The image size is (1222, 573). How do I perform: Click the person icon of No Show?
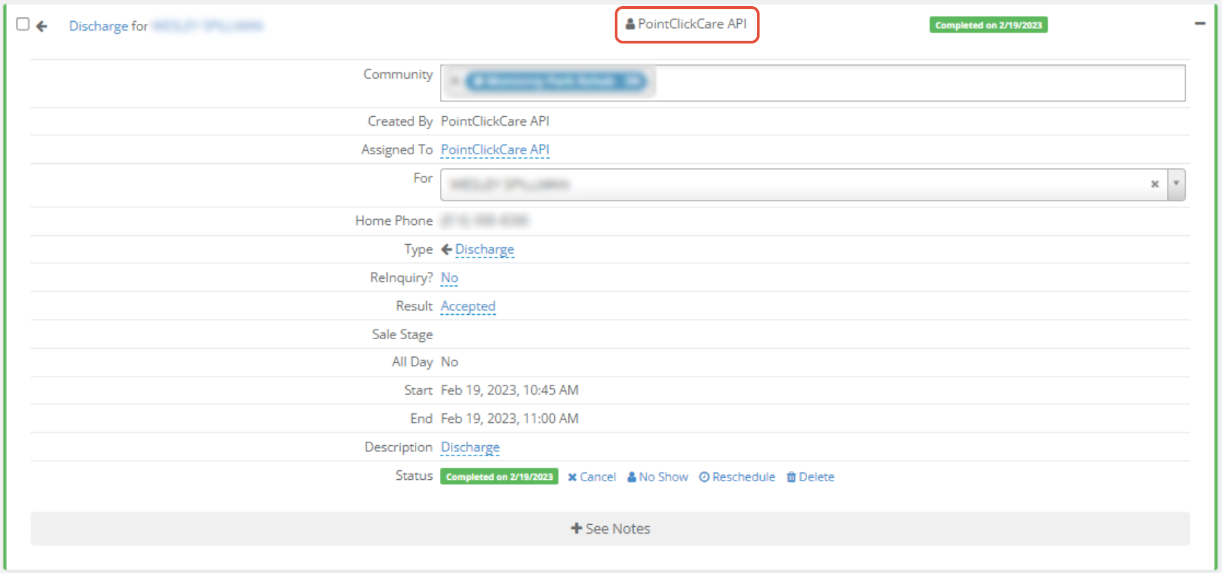point(632,477)
